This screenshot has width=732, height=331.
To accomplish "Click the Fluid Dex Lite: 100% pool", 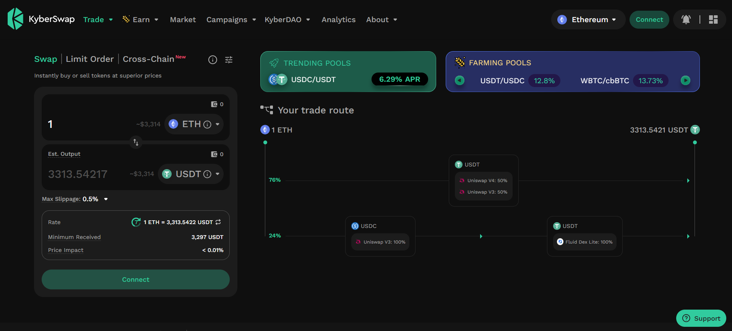I will tap(585, 242).
